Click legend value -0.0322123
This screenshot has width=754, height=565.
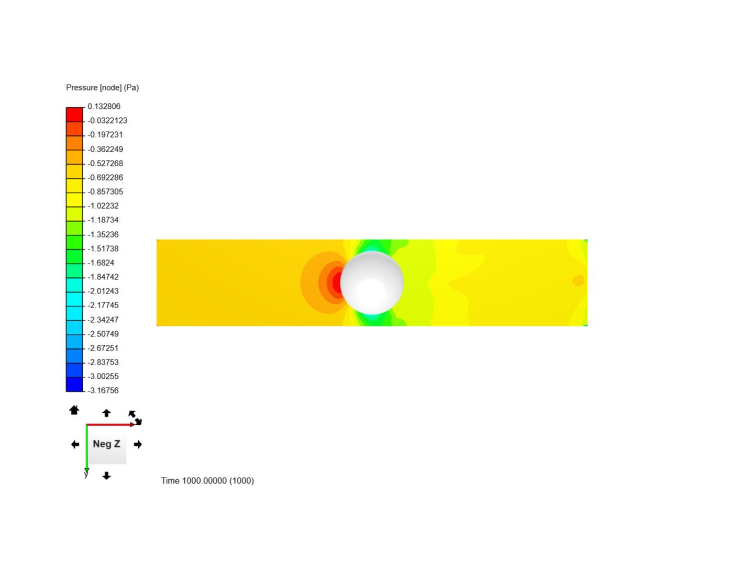click(107, 120)
